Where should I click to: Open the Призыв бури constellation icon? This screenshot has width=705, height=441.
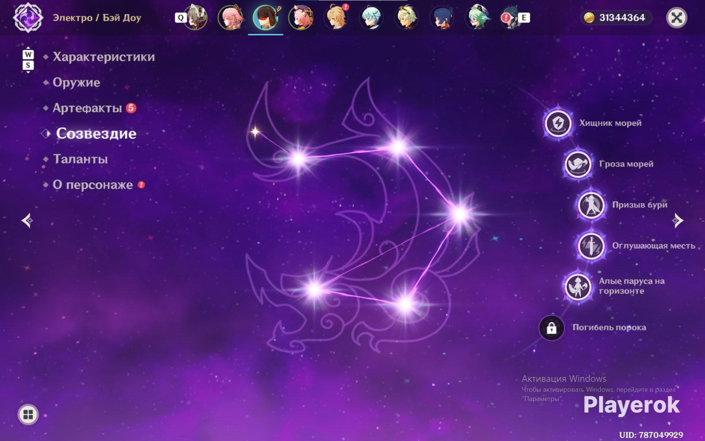click(591, 205)
